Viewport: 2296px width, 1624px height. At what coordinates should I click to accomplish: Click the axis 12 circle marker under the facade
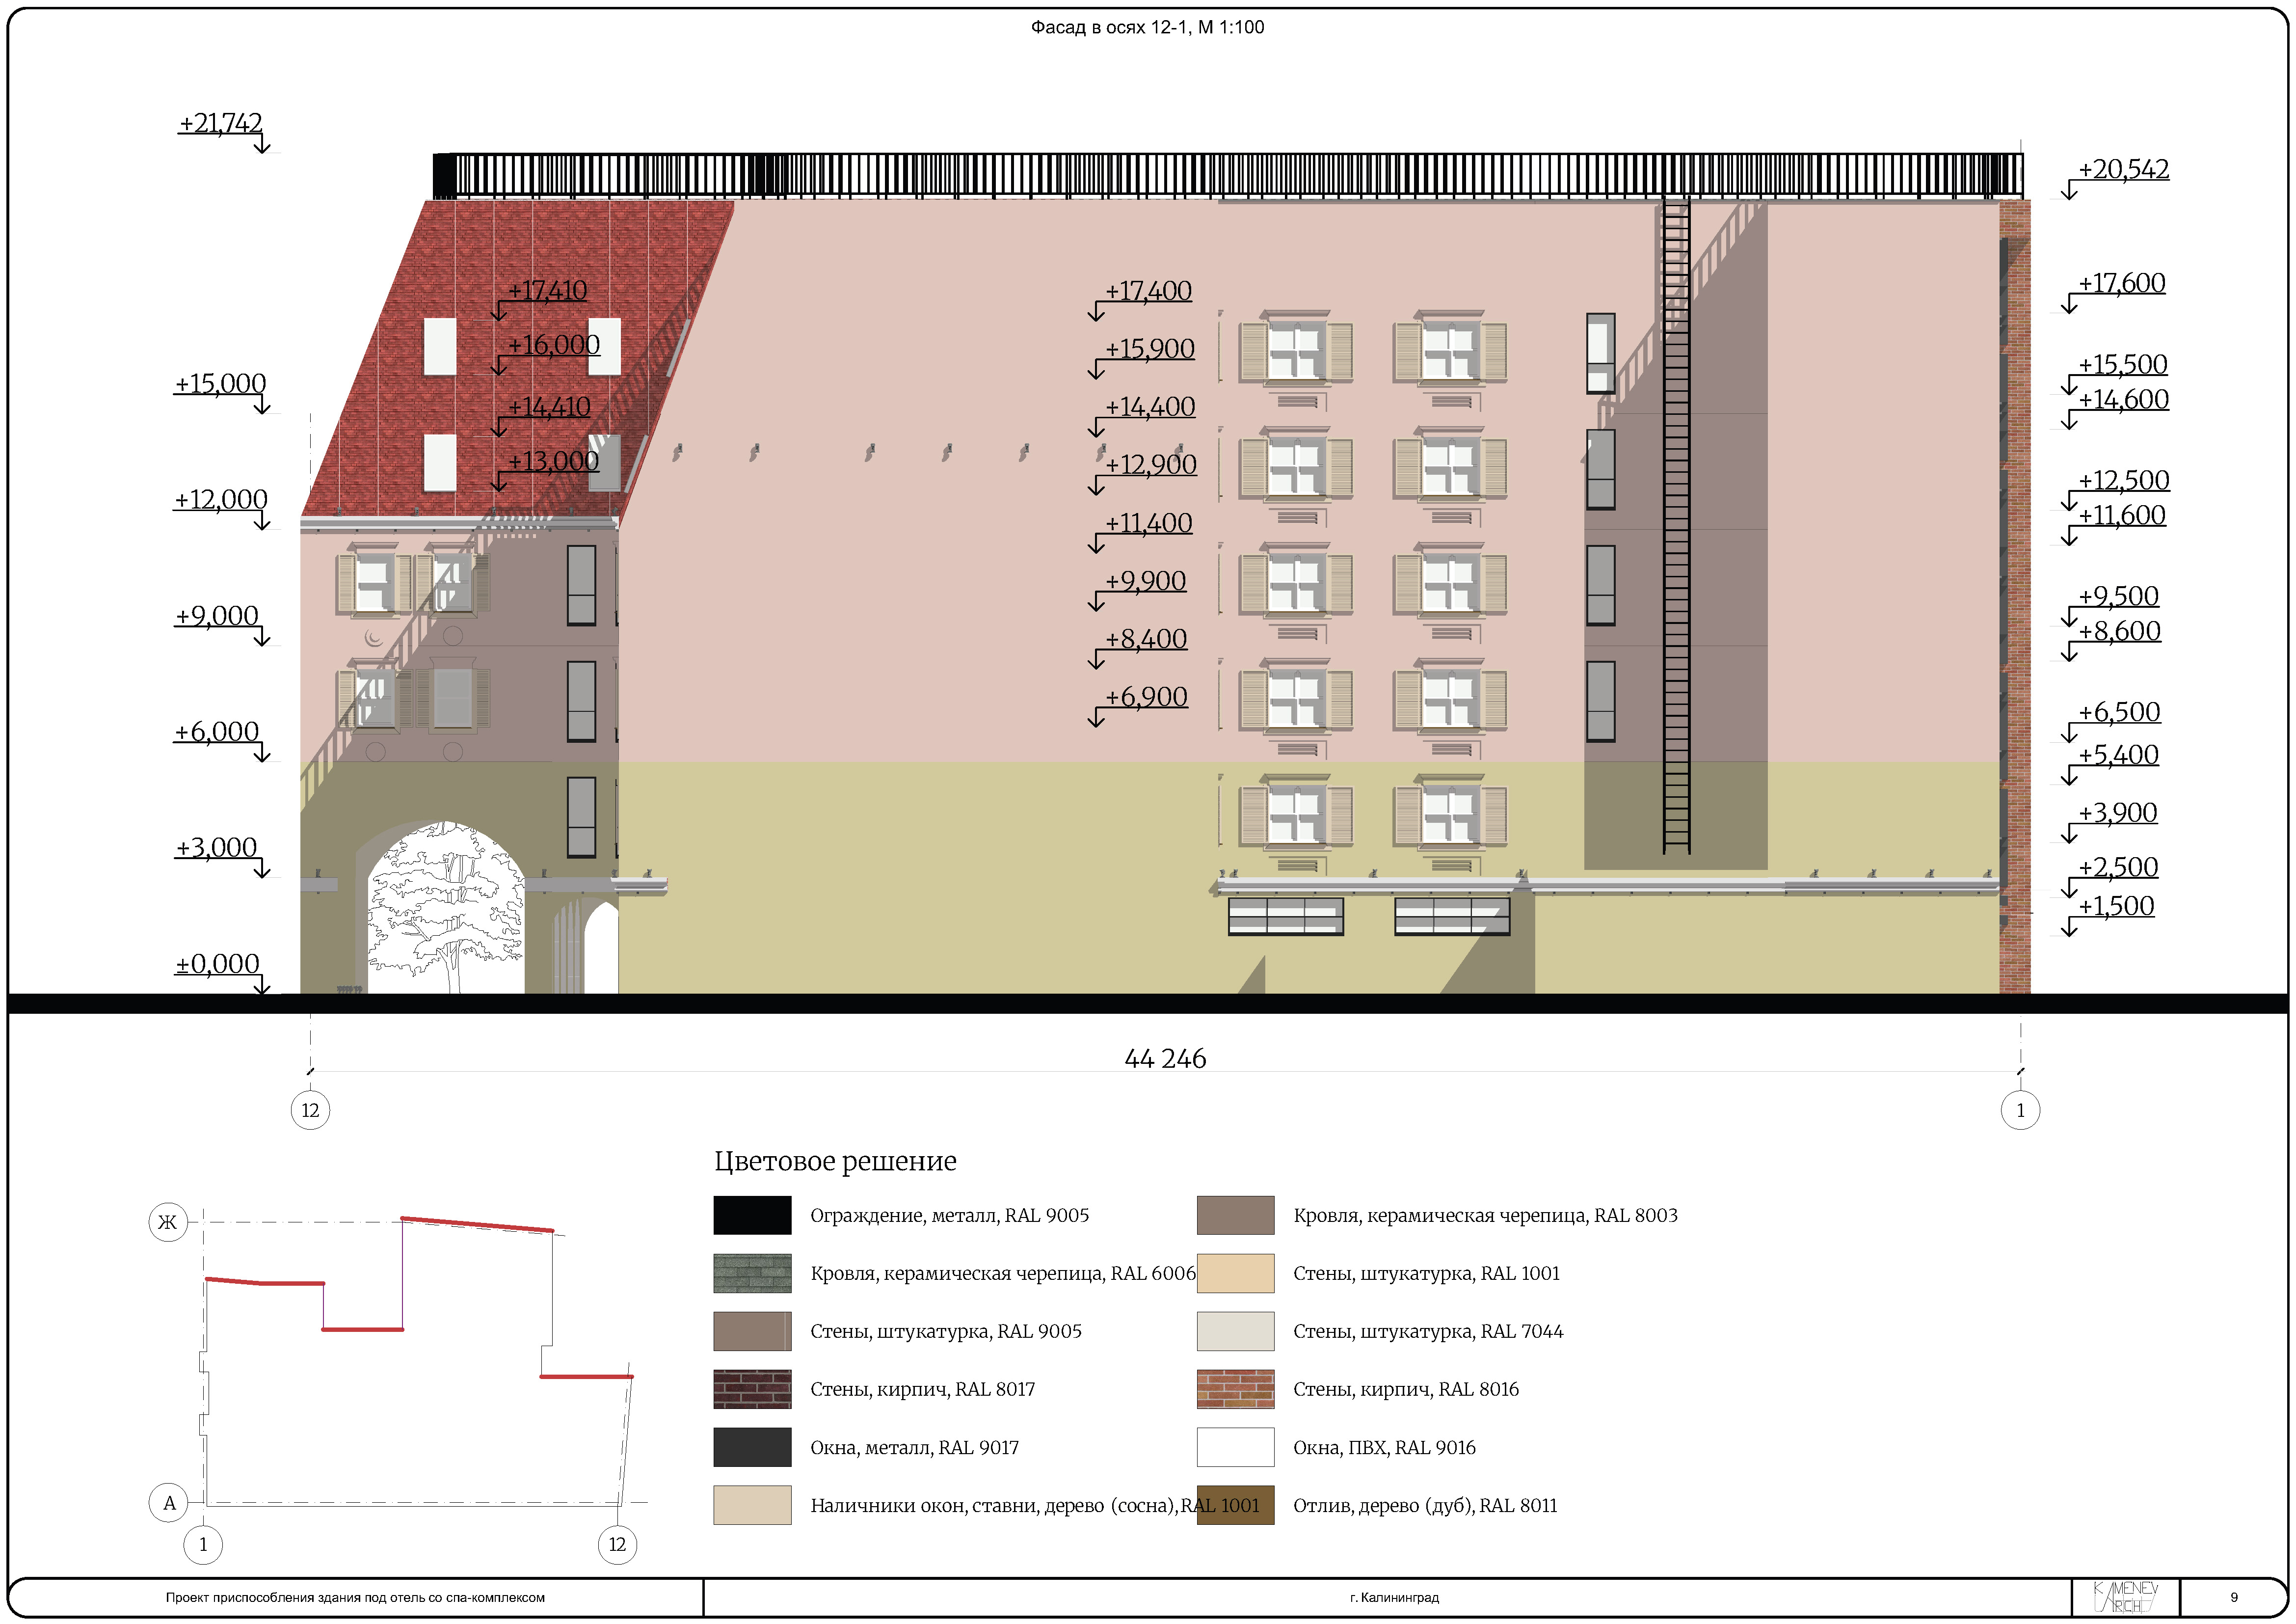[310, 1110]
